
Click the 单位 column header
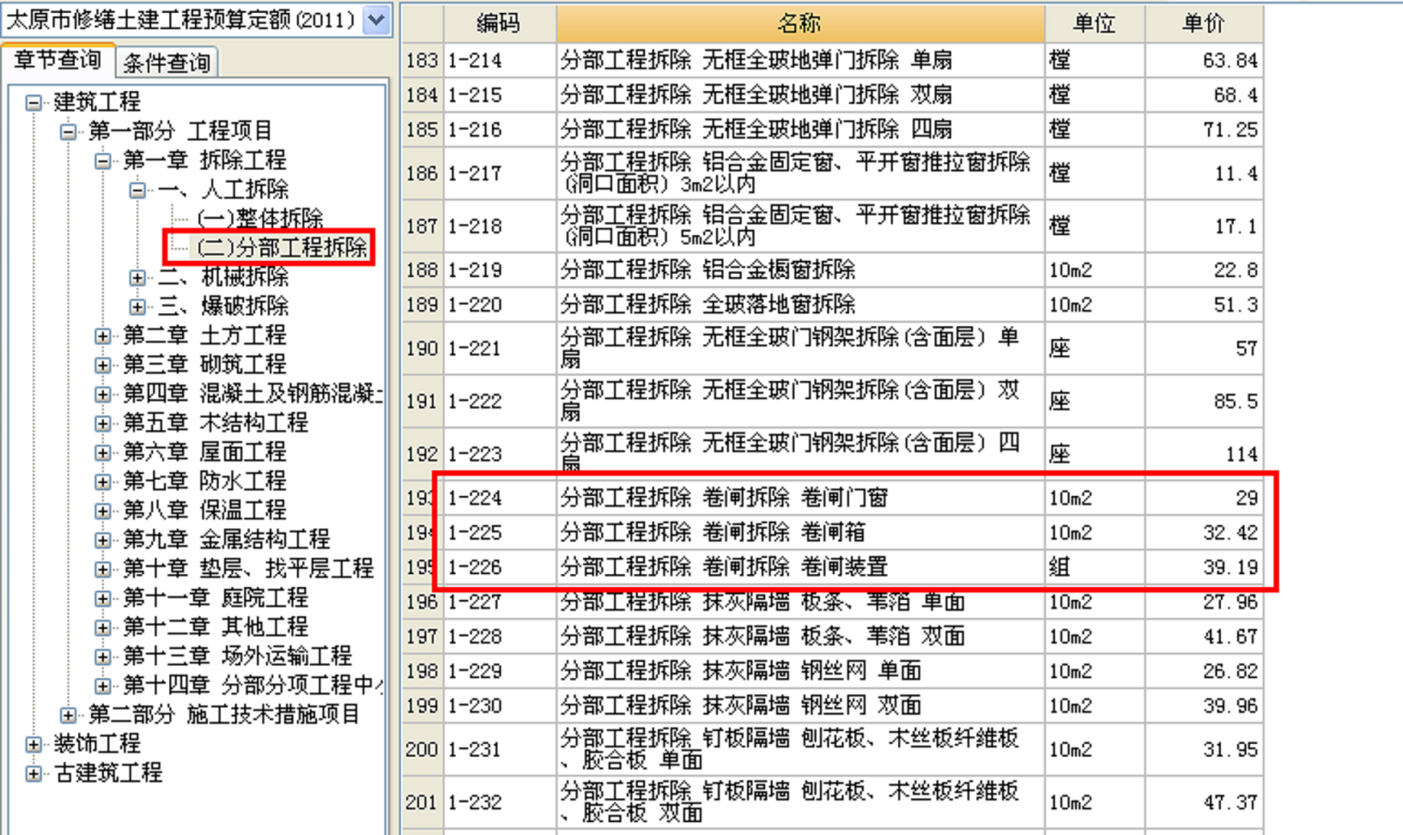click(x=1095, y=24)
